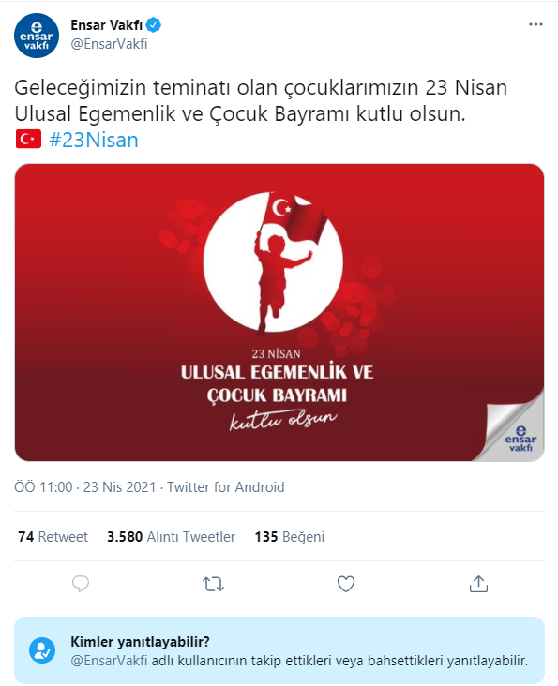Click the blue verified badge

[x=154, y=25]
